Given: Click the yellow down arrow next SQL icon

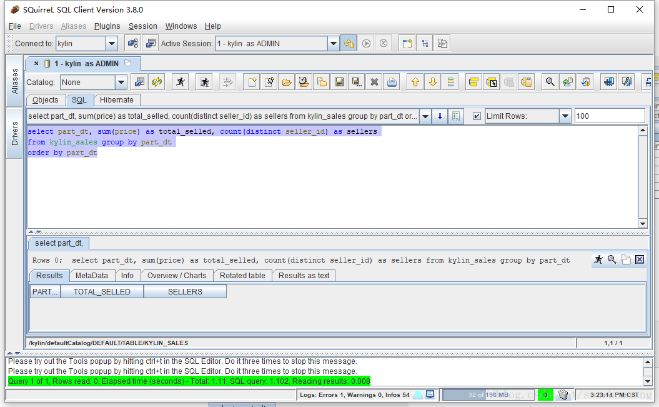Looking at the screenshot, I should tap(433, 82).
